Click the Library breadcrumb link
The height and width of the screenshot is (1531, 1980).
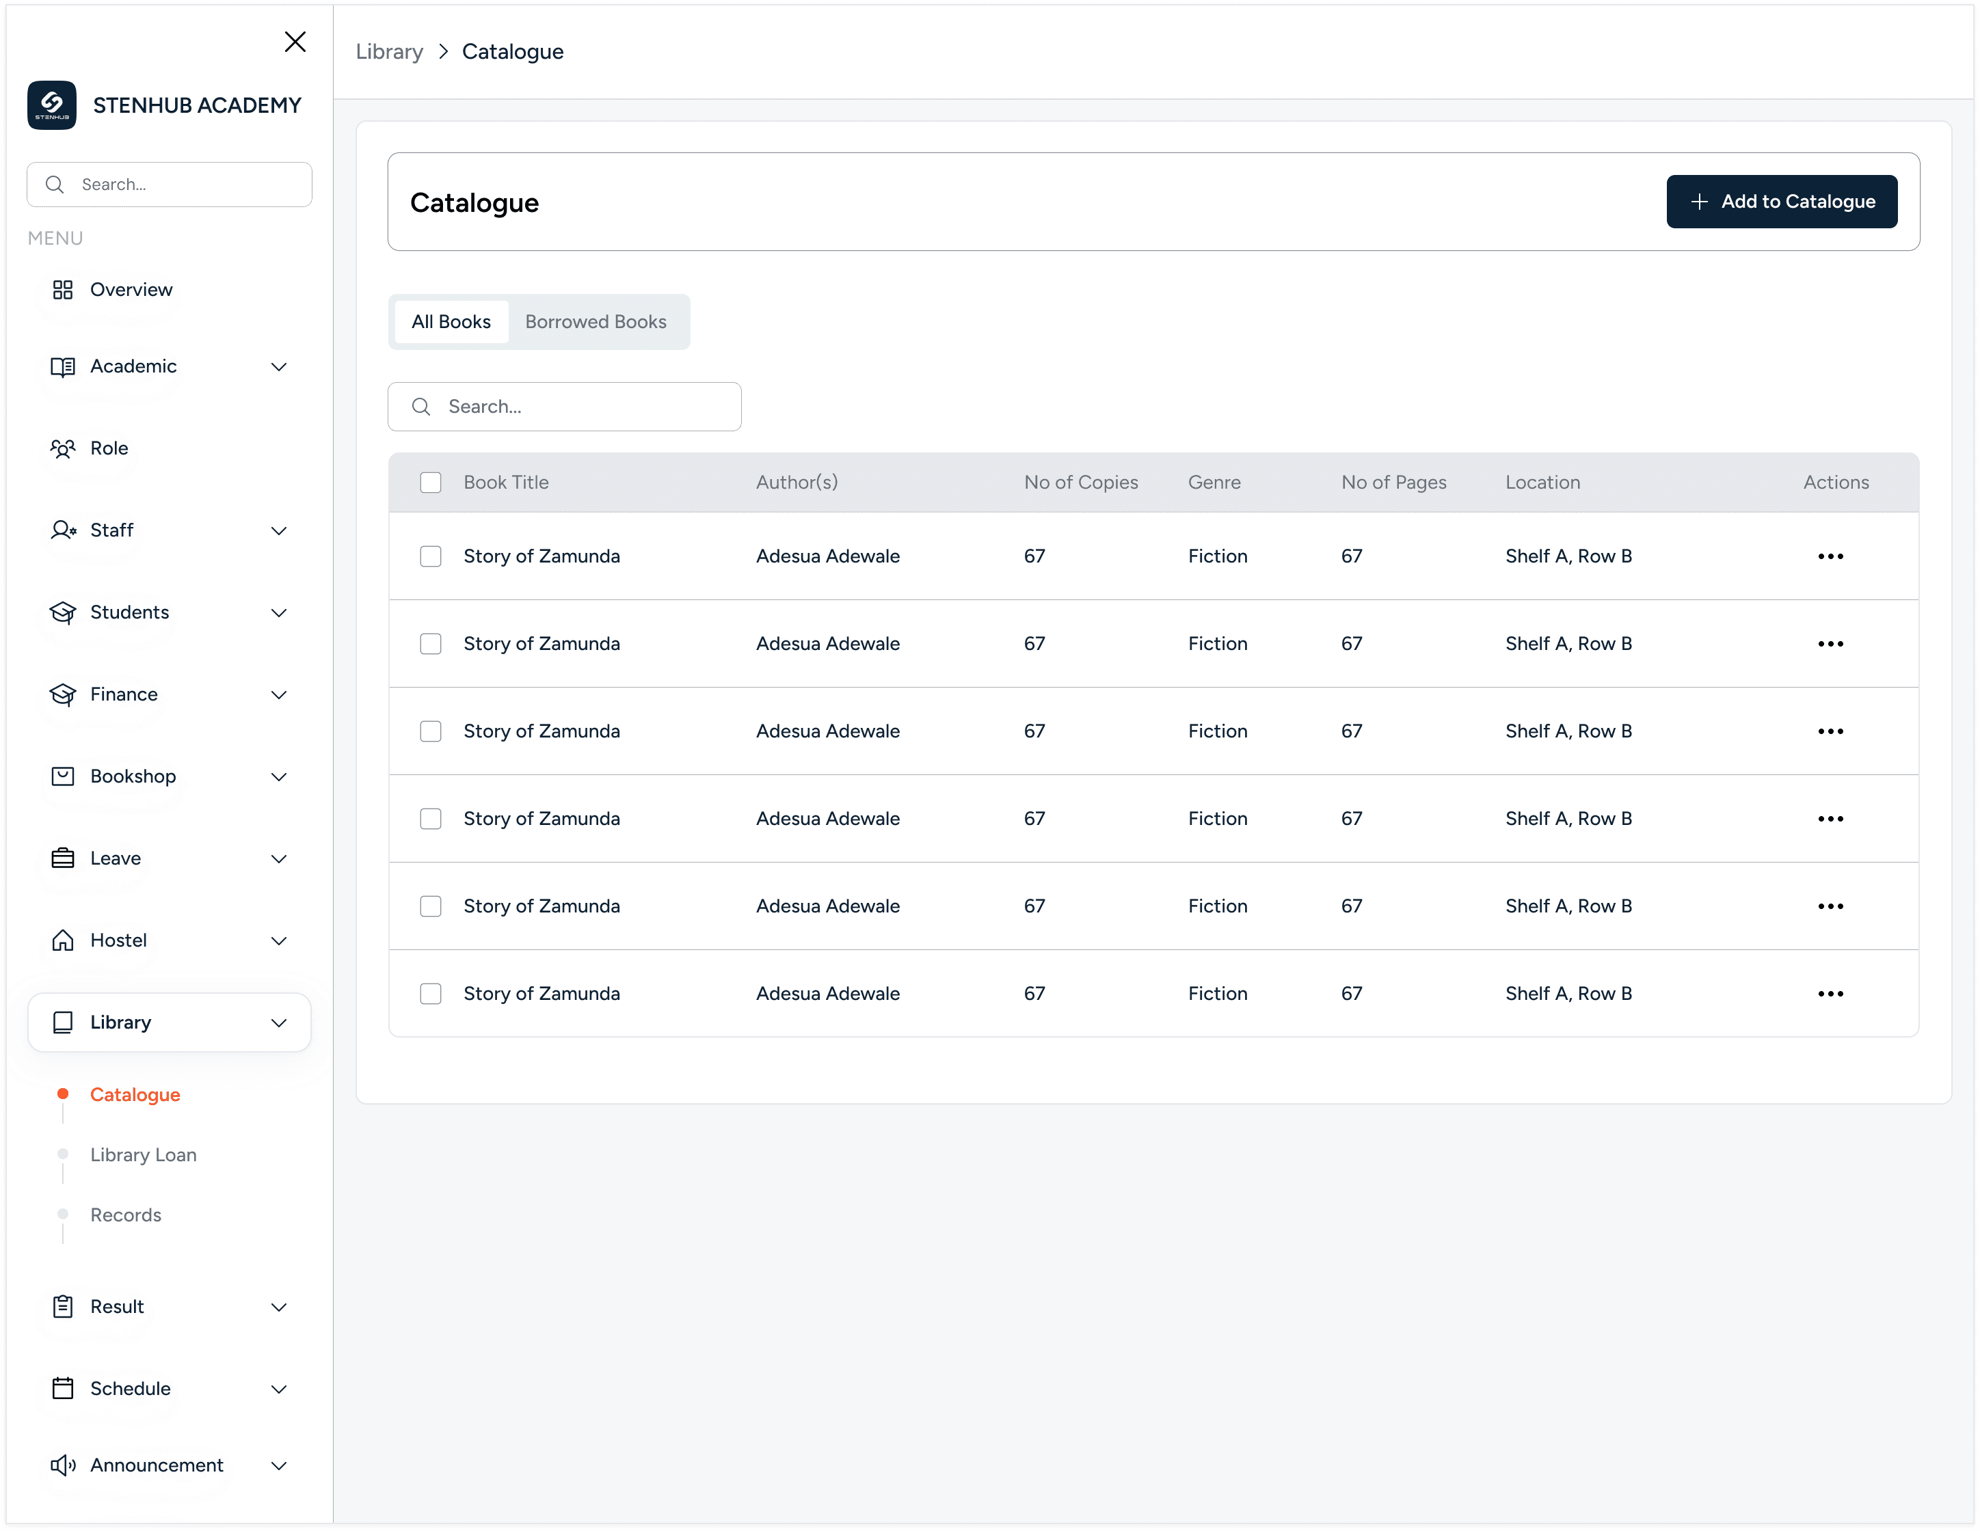pyautogui.click(x=389, y=52)
